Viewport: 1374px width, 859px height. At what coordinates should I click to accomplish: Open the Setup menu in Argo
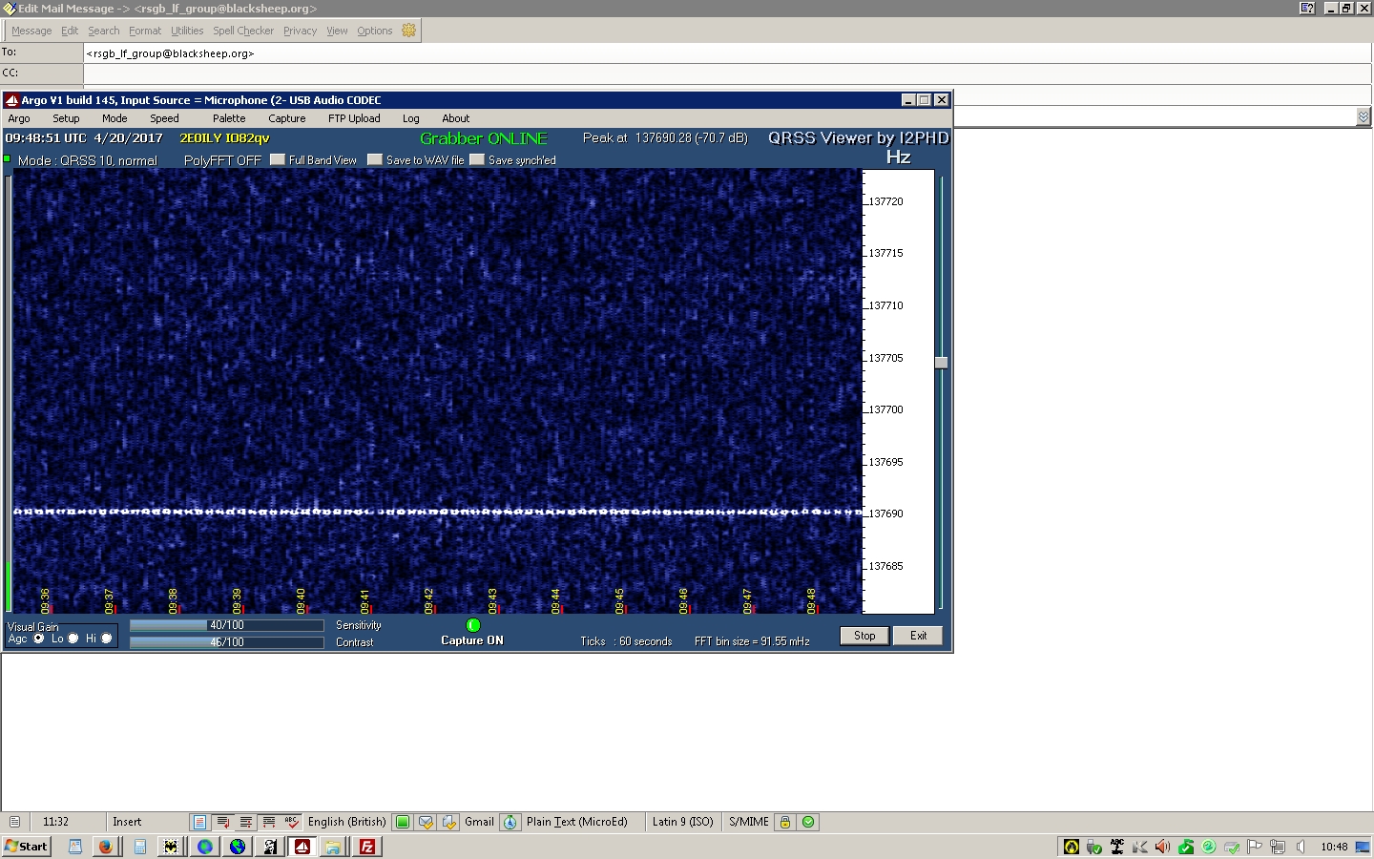pos(66,118)
